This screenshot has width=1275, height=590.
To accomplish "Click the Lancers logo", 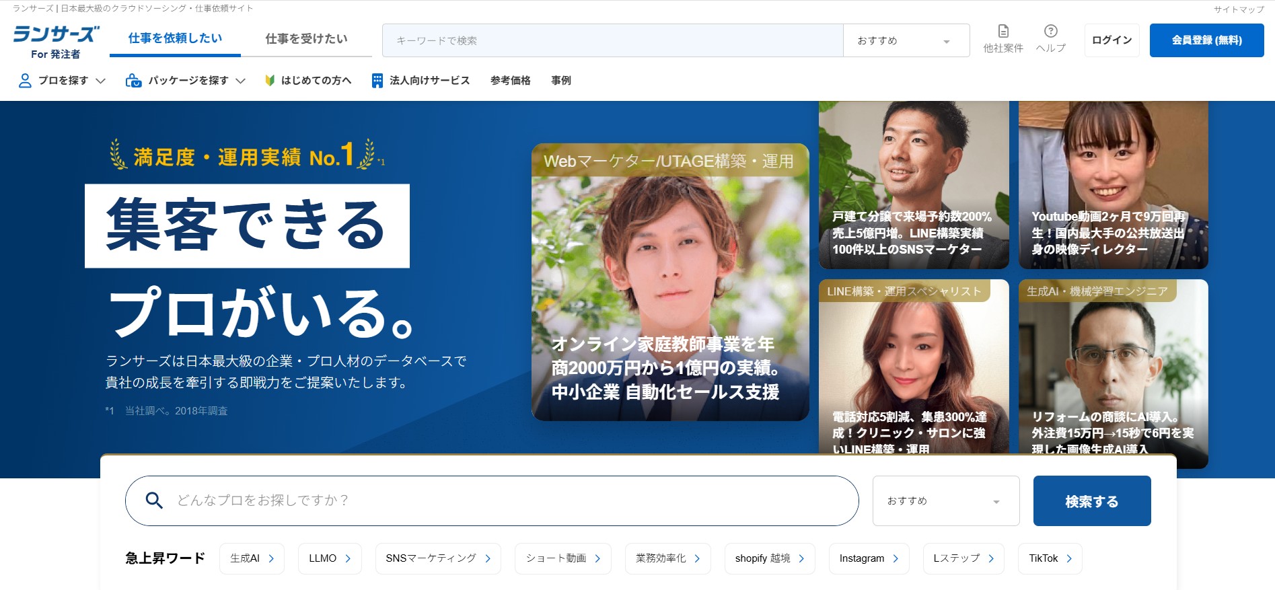I will pyautogui.click(x=56, y=35).
